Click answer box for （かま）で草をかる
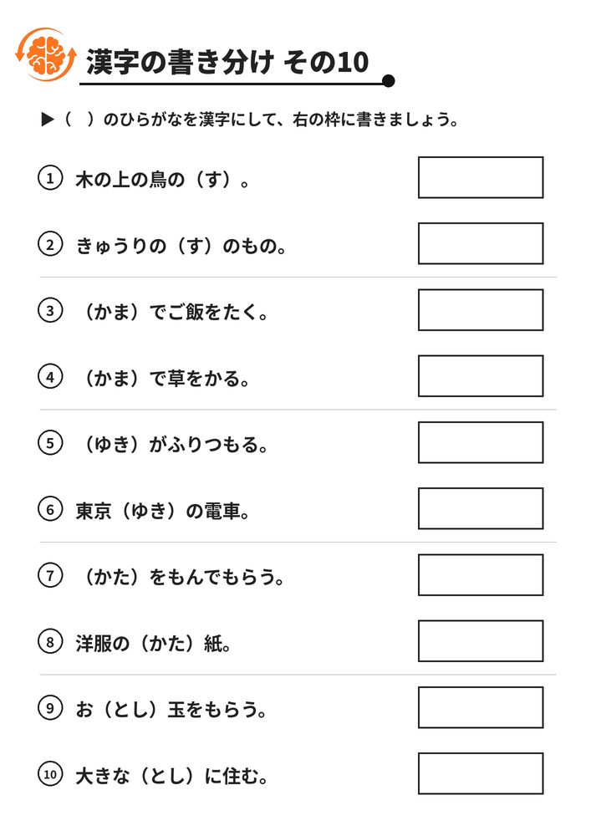Screen dimensions: 591x836 point(481,376)
